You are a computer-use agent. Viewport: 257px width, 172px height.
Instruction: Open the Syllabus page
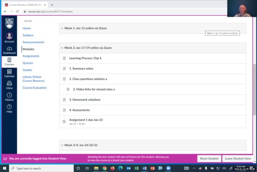coord(28,35)
